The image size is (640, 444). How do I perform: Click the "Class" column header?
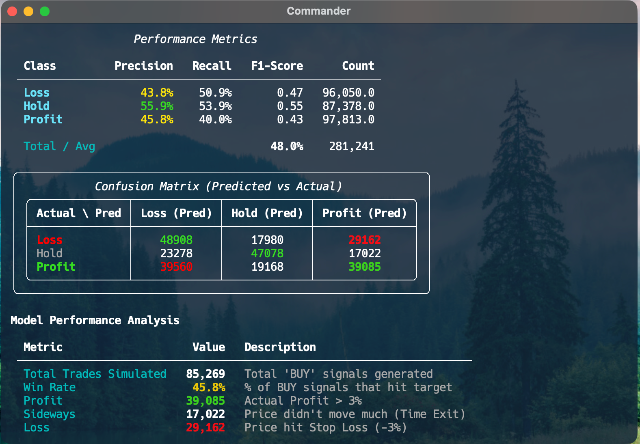tap(40, 66)
